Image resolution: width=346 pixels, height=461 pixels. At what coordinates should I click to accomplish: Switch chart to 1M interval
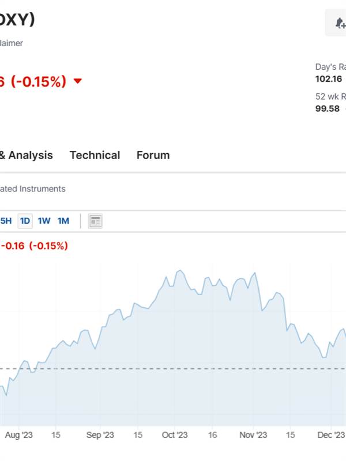pyautogui.click(x=63, y=221)
